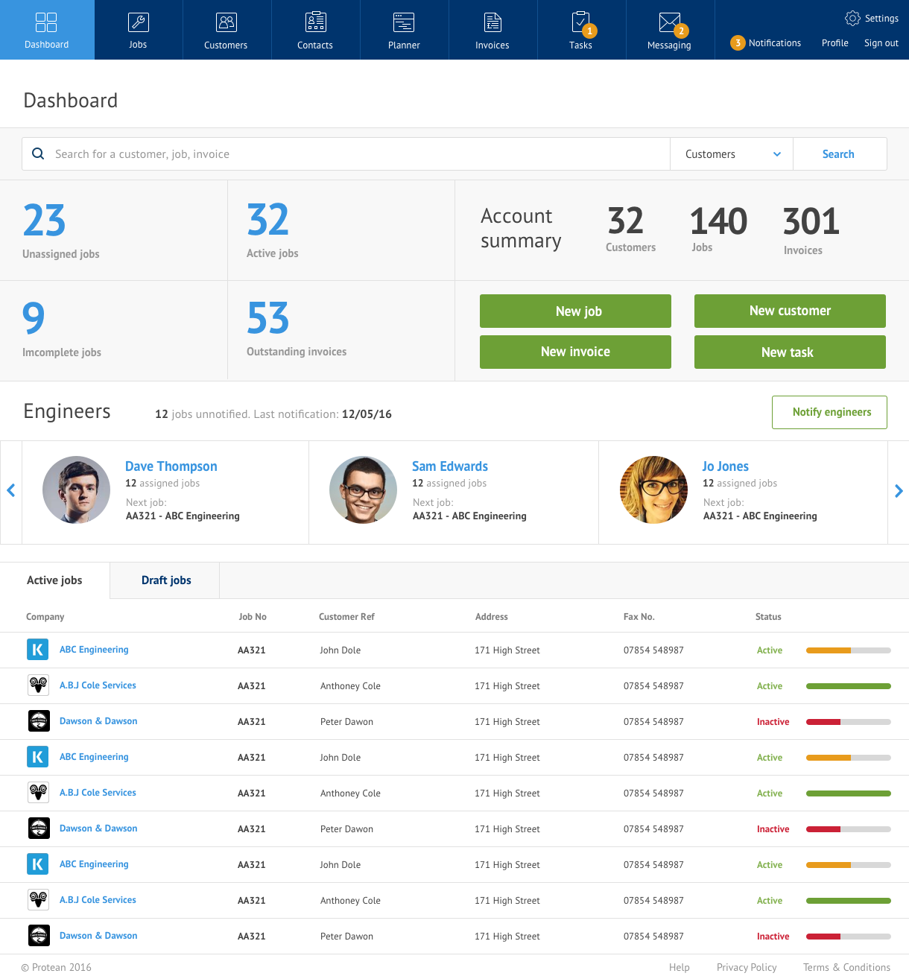Click the first Dawson & Dawson logo
The width and height of the screenshot is (909, 979).
point(39,721)
